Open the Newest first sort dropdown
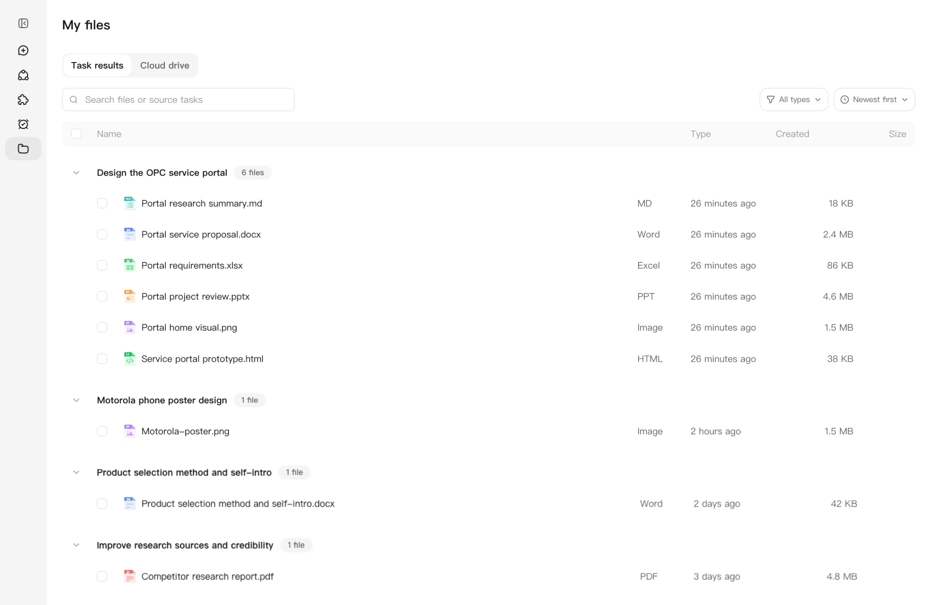The width and height of the screenshot is (931, 605). (x=874, y=99)
